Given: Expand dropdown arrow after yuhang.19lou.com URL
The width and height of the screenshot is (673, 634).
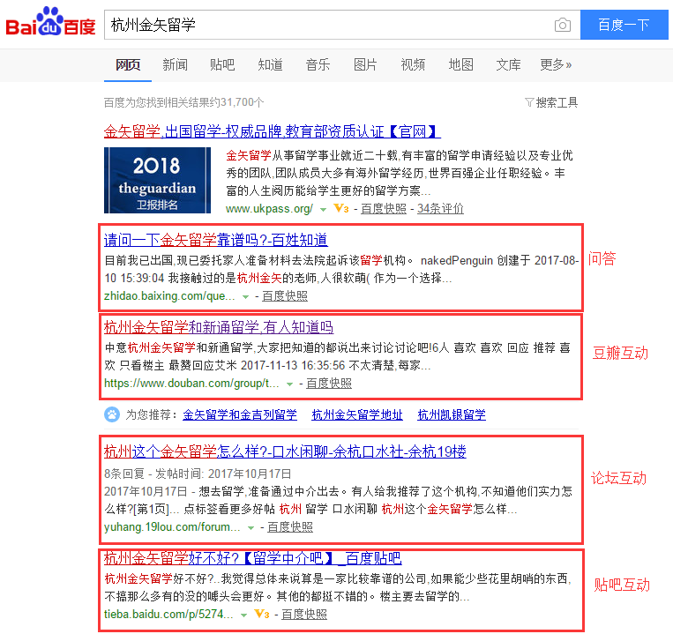Looking at the screenshot, I should tap(251, 527).
